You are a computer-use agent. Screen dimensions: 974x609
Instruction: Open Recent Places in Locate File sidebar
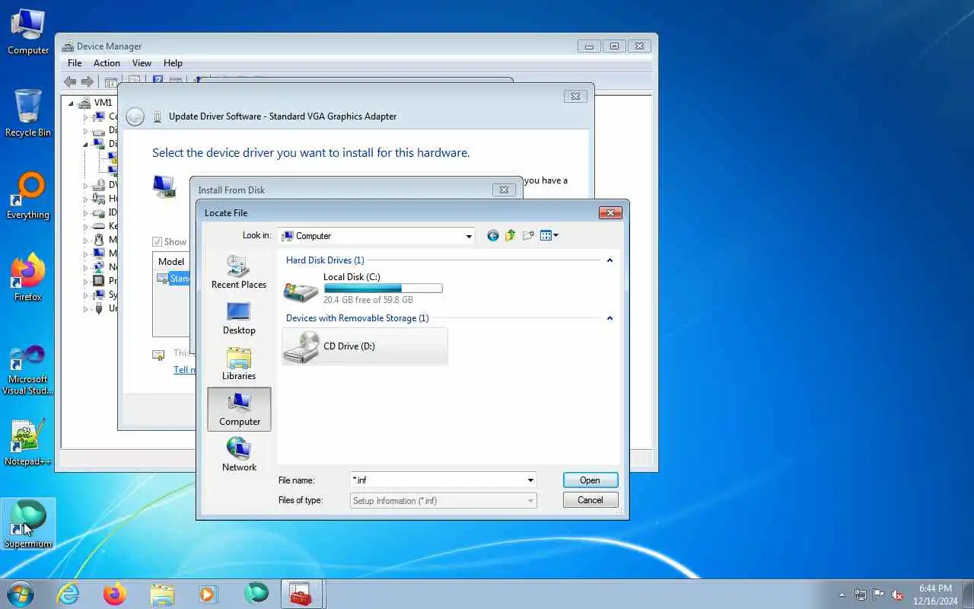point(239,273)
